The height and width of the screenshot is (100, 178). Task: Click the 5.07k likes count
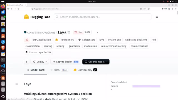(87, 32)
